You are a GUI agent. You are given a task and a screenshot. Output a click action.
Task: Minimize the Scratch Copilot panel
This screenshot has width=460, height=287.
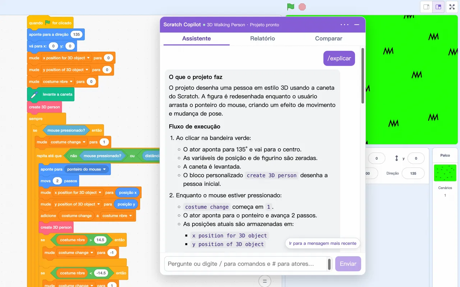point(357,25)
